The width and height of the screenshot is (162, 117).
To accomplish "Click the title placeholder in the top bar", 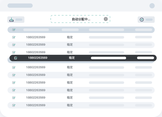I will pos(20,6).
